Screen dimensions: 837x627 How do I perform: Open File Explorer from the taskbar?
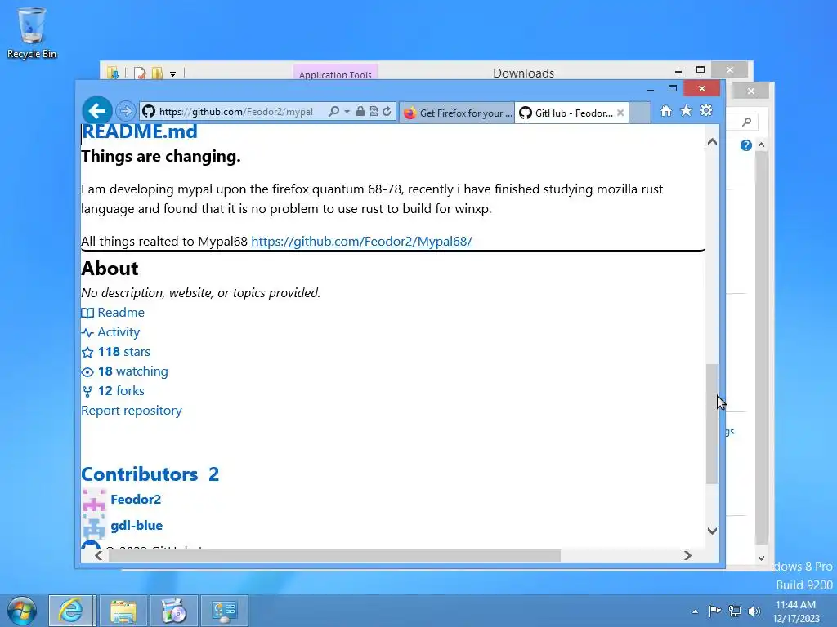tap(123, 611)
